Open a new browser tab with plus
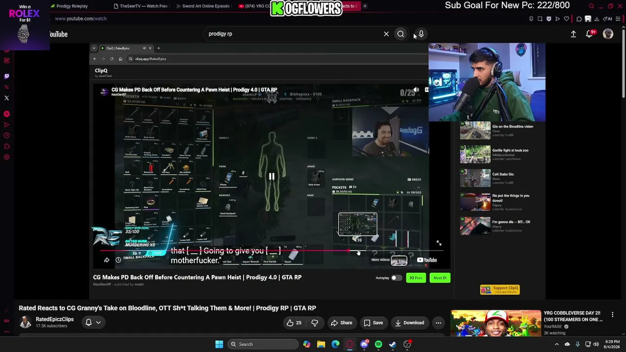This screenshot has width=626, height=352. point(365,6)
